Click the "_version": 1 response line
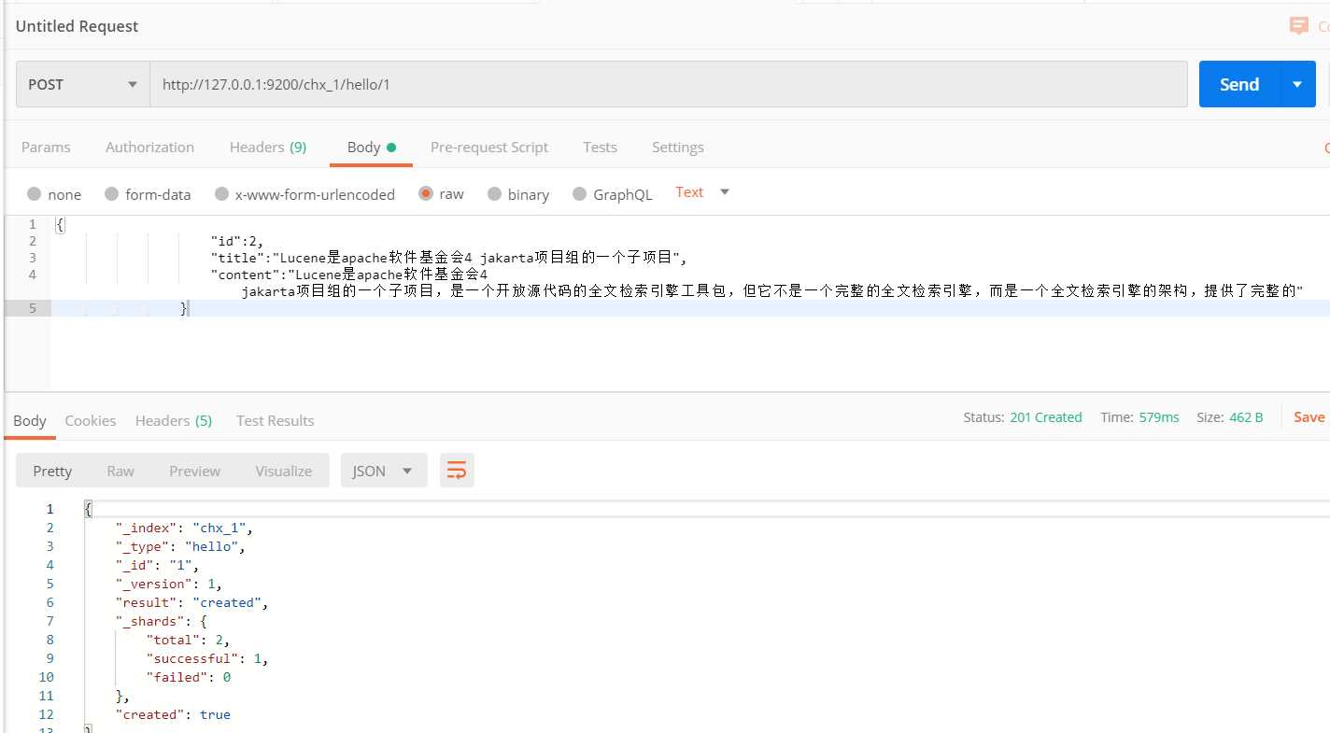The height and width of the screenshot is (733, 1330). point(168,584)
